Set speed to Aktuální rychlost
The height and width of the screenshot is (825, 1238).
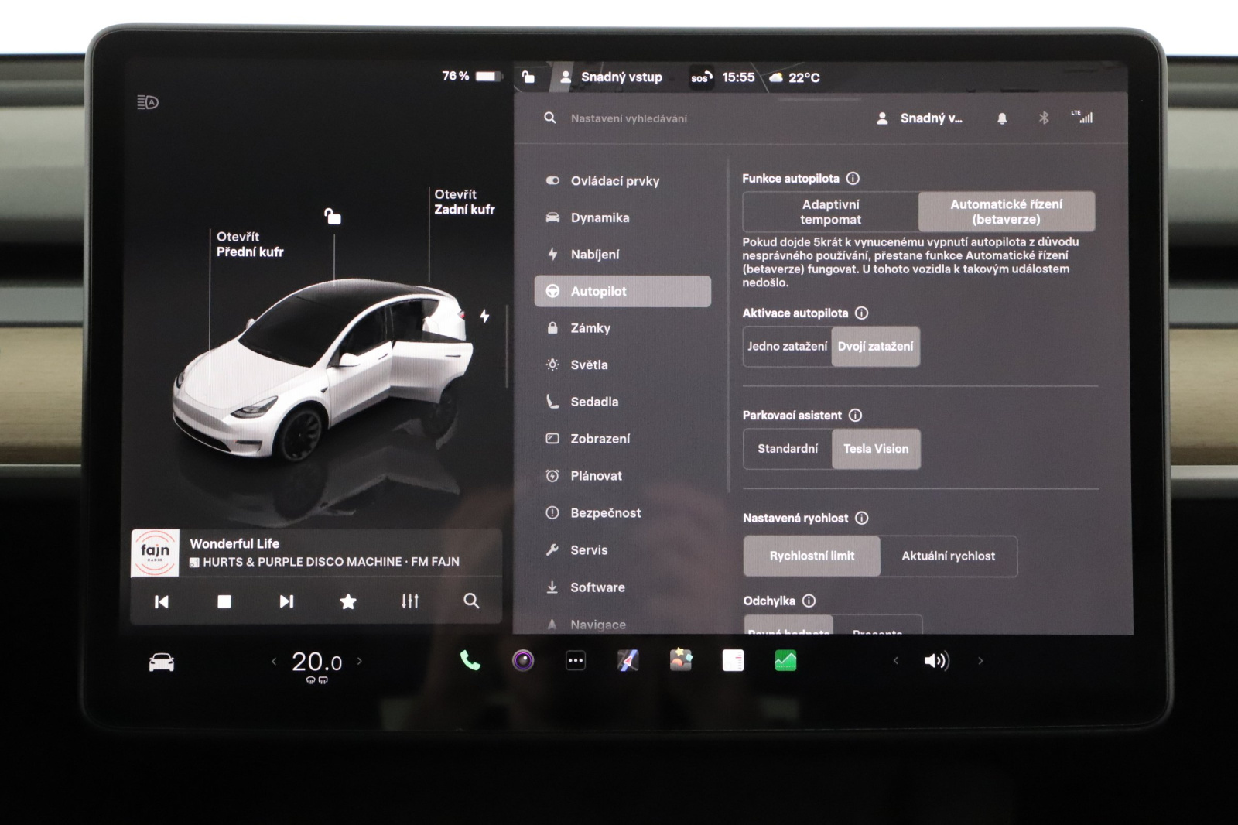click(x=948, y=556)
